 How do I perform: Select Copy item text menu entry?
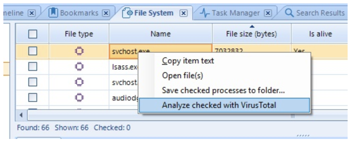pos(188,61)
